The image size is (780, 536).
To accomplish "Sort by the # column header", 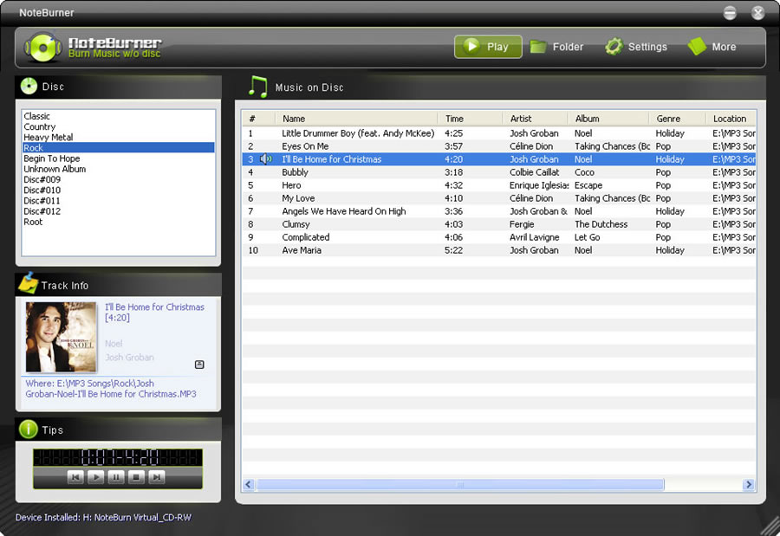I will (x=258, y=119).
